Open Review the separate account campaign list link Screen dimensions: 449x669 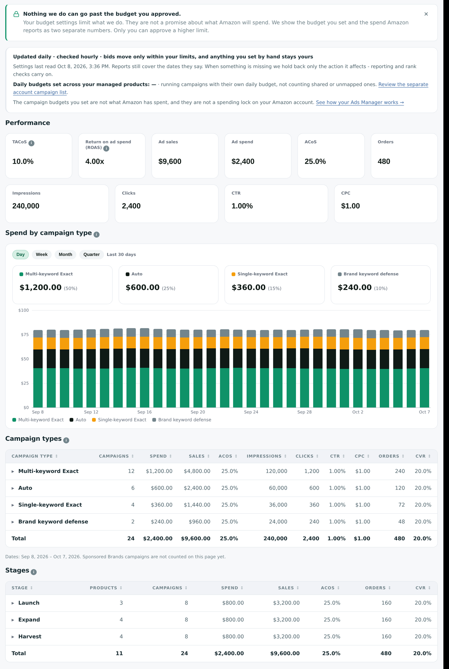pyautogui.click(x=220, y=88)
